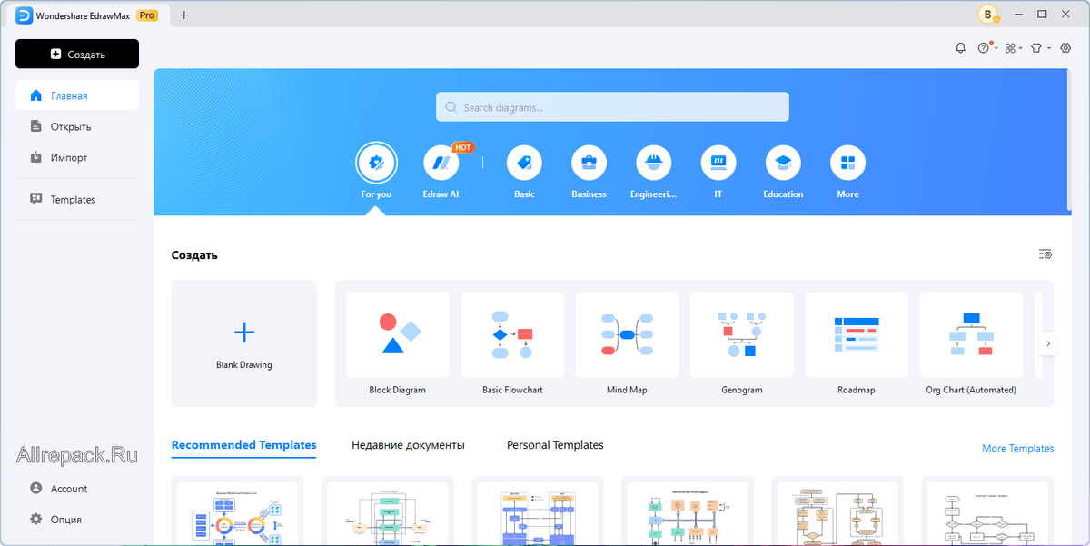Choose the Genogram template icon

(x=742, y=334)
